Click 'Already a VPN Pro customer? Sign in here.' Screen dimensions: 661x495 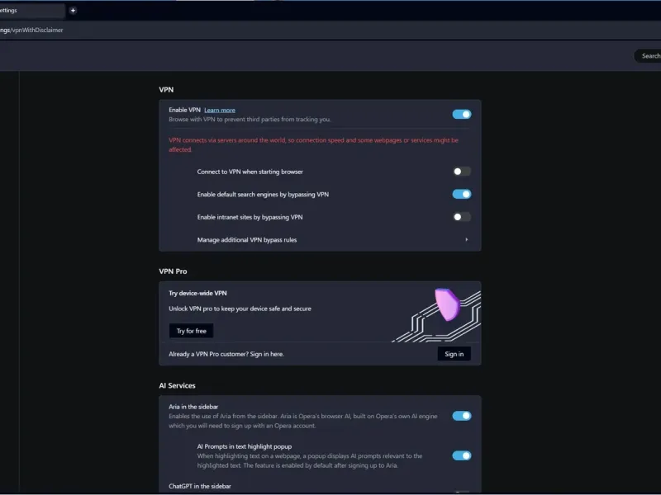(226, 354)
